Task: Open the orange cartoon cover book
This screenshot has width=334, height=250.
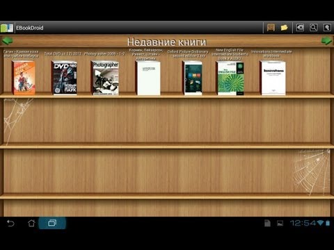Action: (x=24, y=78)
